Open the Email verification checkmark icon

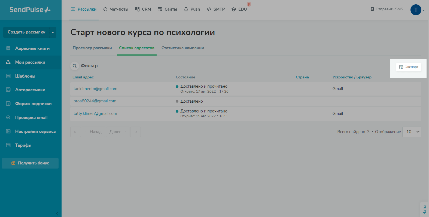pos(8,117)
